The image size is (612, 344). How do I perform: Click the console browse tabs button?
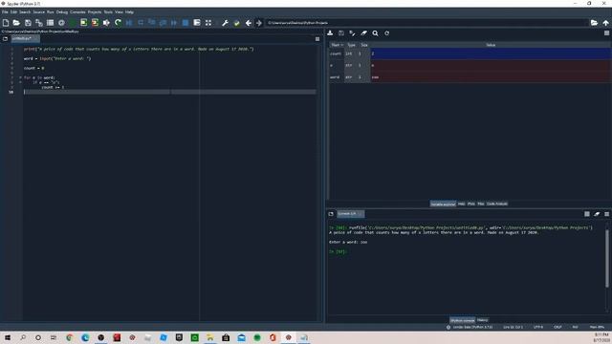click(x=331, y=214)
